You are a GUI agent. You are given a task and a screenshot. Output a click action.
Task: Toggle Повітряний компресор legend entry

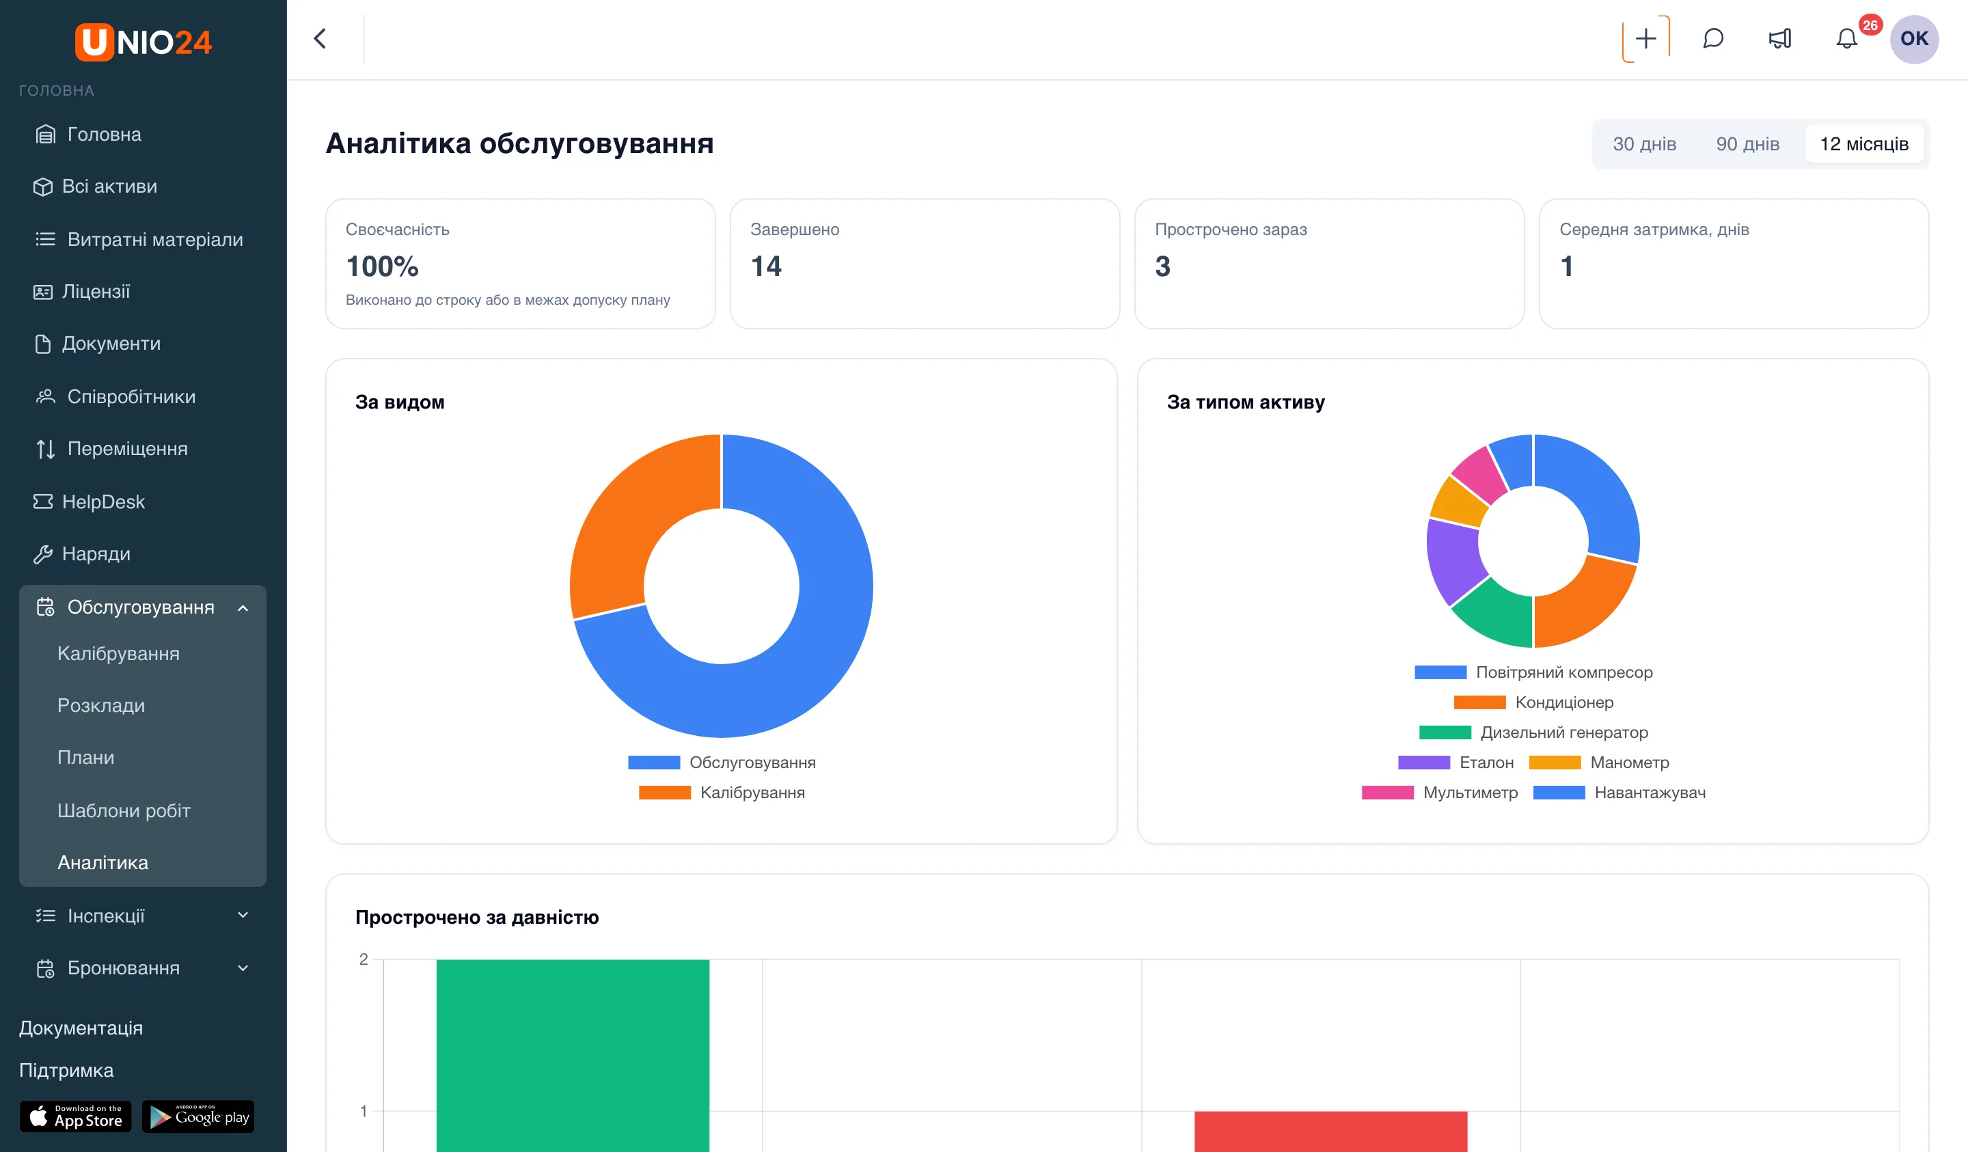pyautogui.click(x=1533, y=672)
